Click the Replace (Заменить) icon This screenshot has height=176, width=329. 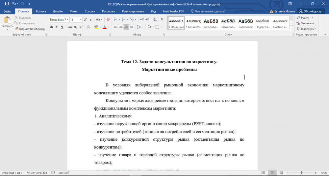click(x=305, y=23)
